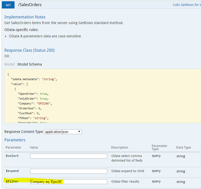
Task: Click the 'Parameter Type' column header
Action: [159, 147]
